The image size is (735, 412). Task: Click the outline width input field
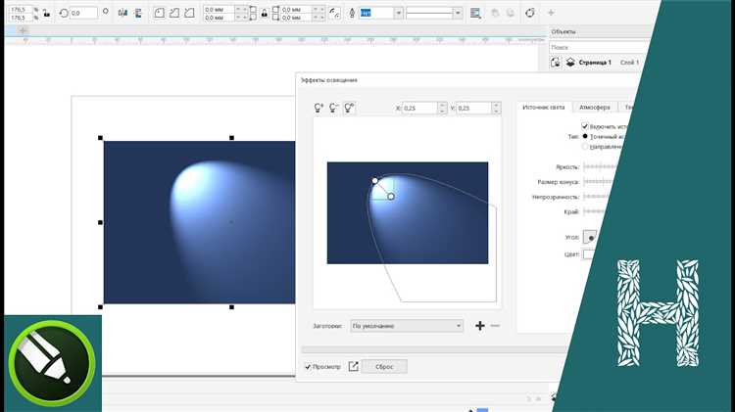377,13
